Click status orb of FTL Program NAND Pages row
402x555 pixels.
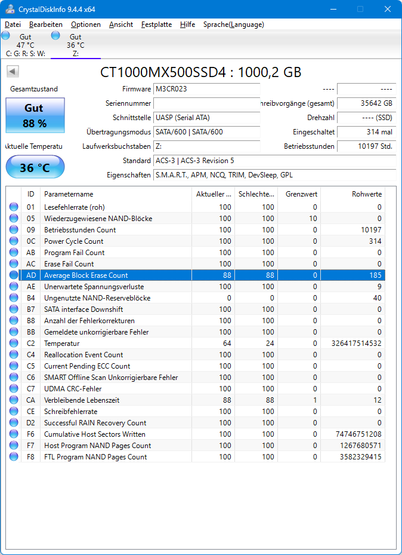click(x=14, y=457)
